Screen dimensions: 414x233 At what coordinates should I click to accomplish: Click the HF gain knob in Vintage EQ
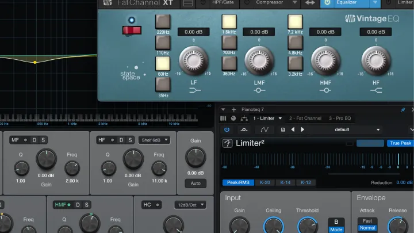click(375, 60)
